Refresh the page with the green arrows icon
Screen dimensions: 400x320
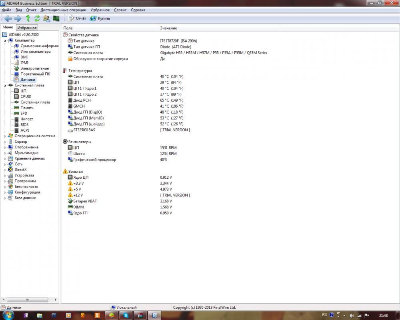click(37, 18)
